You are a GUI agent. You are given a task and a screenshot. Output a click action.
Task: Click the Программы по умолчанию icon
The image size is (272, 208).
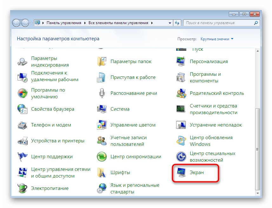(x=23, y=93)
